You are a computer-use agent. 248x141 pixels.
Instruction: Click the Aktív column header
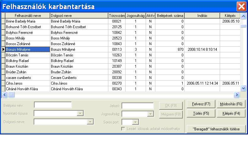click(150, 16)
